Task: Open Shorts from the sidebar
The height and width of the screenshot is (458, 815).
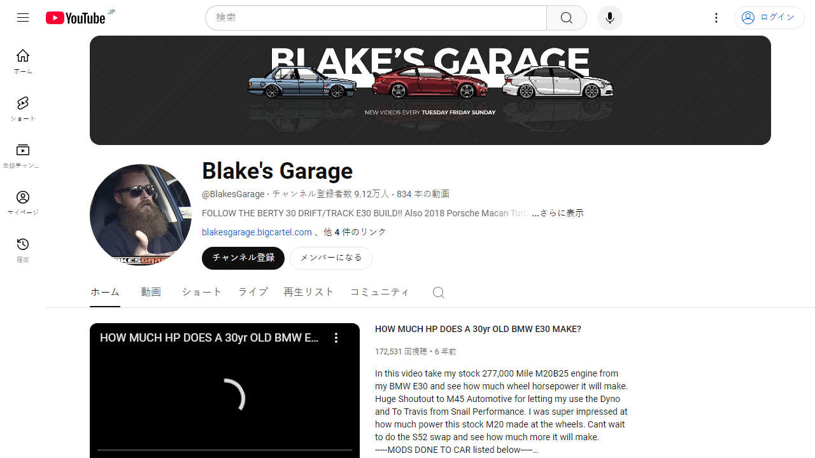Action: [x=23, y=109]
